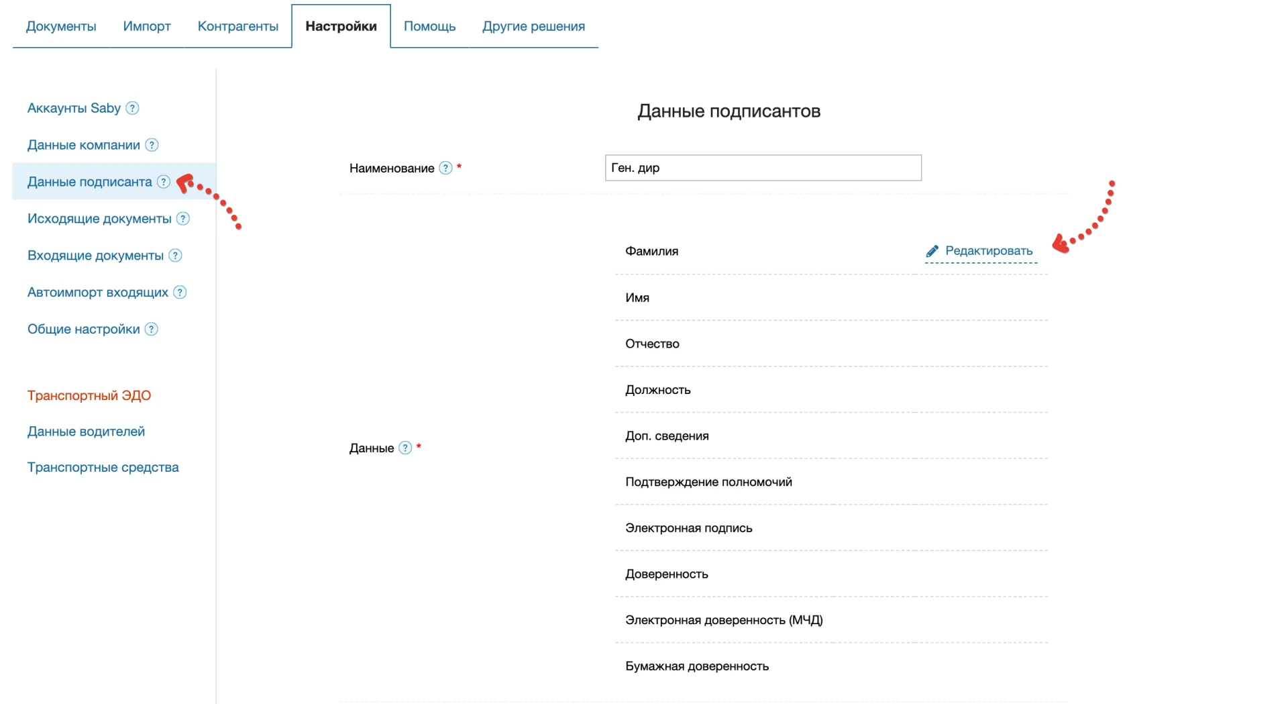Click the Фамилия row label
Viewport: 1288px width, 704px height.
click(x=652, y=251)
